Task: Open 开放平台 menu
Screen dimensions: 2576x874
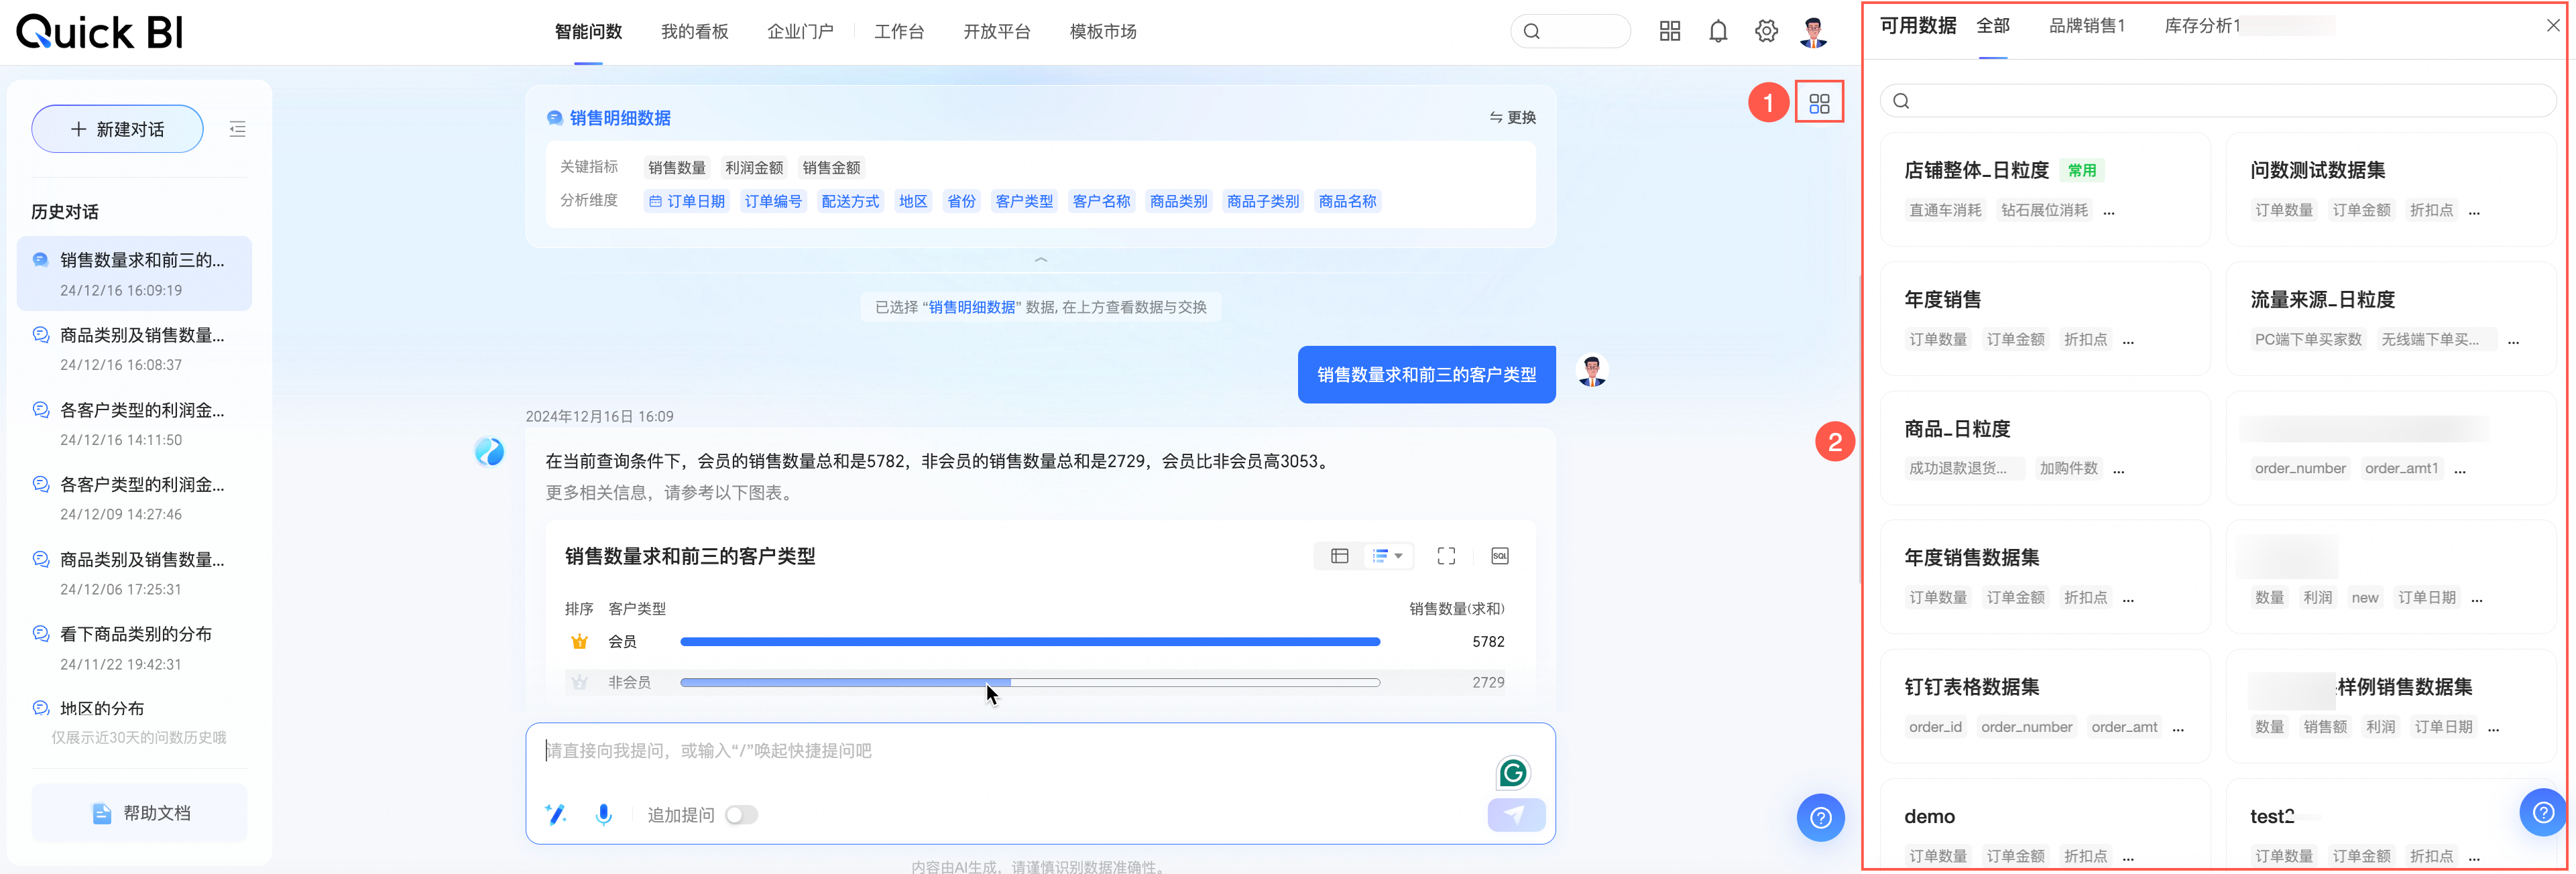Action: click(x=996, y=32)
